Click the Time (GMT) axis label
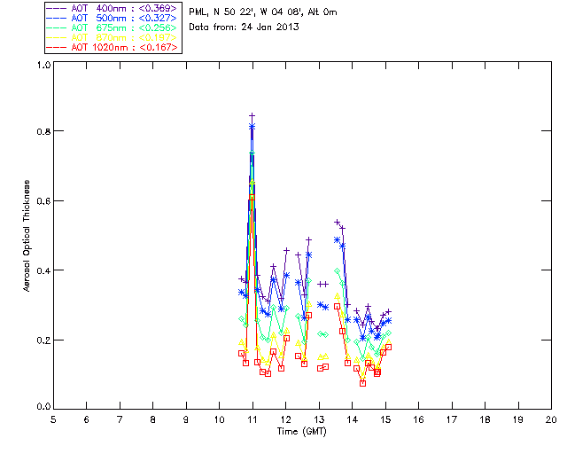This screenshot has width=567, height=454. coord(301,431)
